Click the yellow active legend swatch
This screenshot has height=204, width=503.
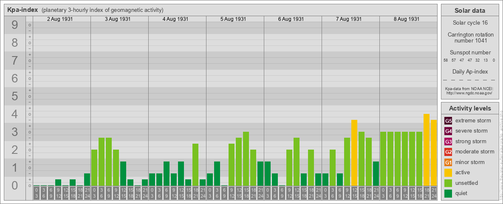(x=448, y=173)
